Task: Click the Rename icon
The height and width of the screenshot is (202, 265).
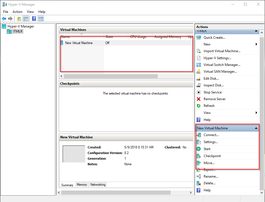Action: point(199,176)
